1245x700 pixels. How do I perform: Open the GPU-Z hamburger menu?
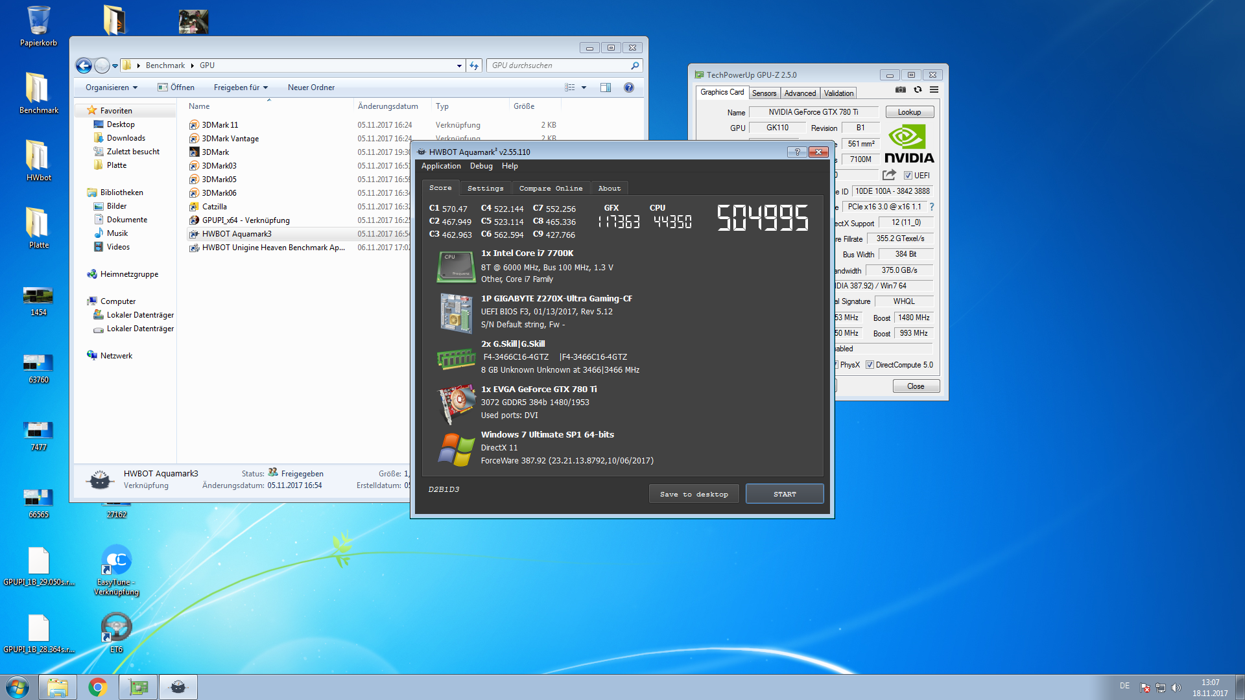tap(934, 89)
